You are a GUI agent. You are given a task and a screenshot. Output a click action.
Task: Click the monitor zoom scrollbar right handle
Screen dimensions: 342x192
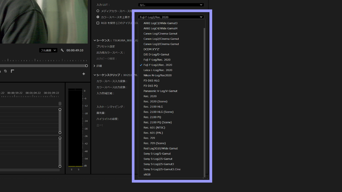click(x=87, y=66)
